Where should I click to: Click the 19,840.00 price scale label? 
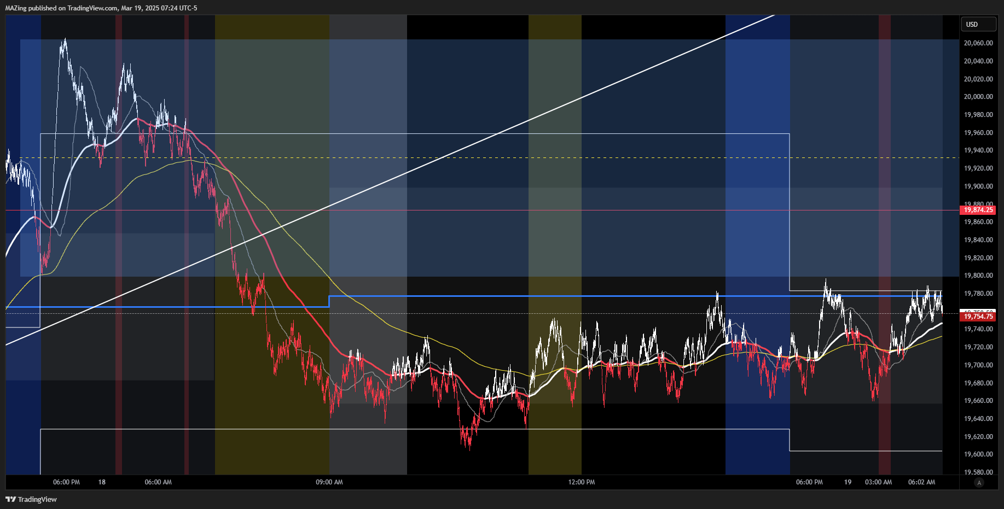978,240
